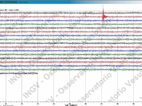Click the station gain label above traces

pos(9,10)
